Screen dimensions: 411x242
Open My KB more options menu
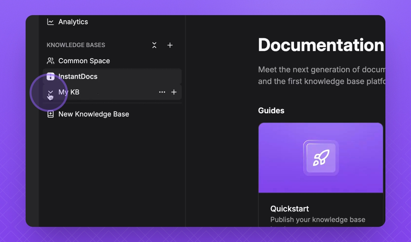[162, 92]
